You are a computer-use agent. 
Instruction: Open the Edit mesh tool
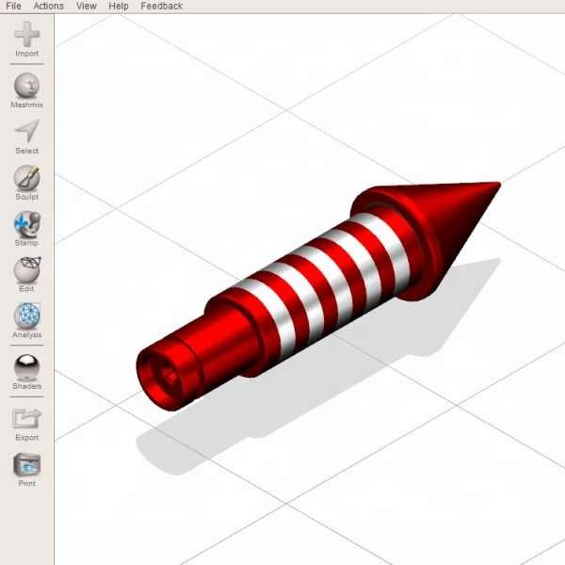(27, 269)
